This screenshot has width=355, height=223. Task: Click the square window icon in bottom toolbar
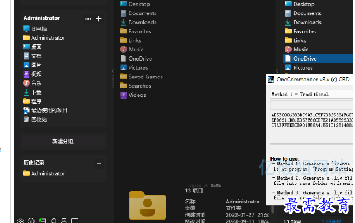pos(75,221)
